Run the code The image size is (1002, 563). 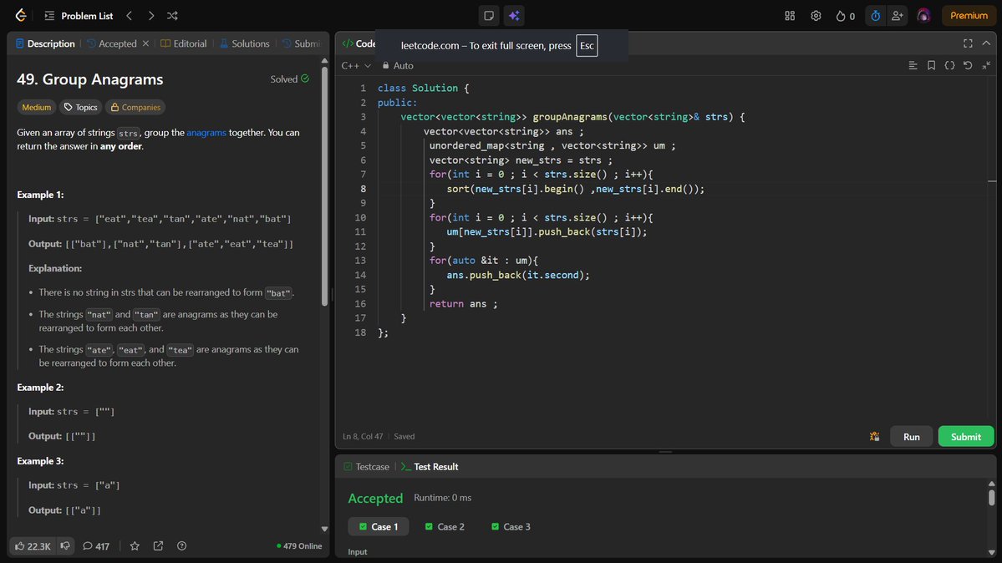(911, 437)
